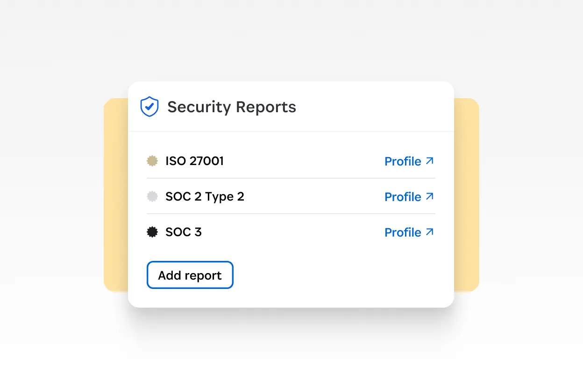Click the SOC 3 list entry

pyautogui.click(x=183, y=232)
